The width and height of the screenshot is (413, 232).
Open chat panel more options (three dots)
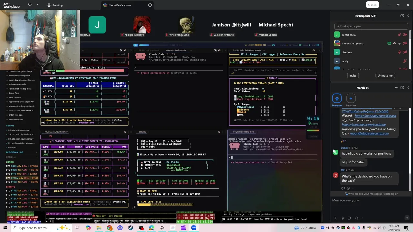click(397, 88)
